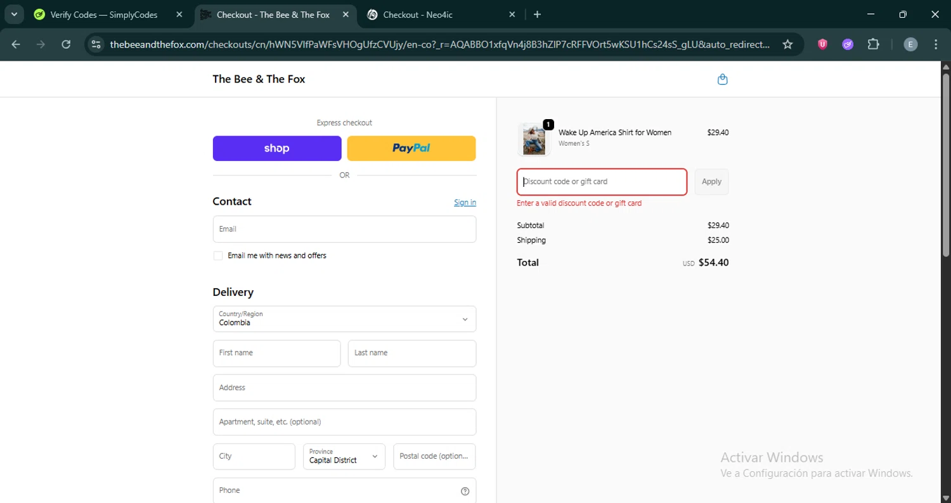Expand the Province dropdown
Viewport: 951px width, 503px height.
pyautogui.click(x=344, y=456)
